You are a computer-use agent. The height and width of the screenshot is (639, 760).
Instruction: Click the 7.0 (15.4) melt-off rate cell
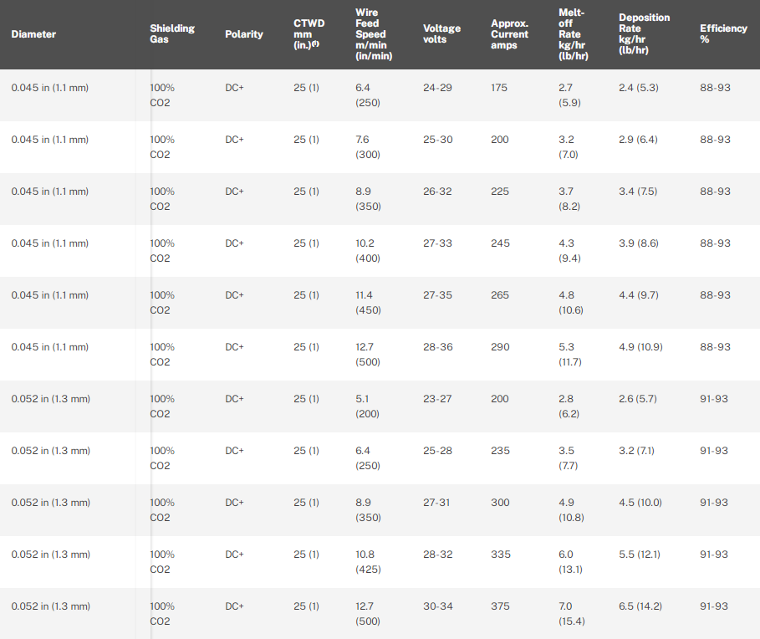[570, 613]
